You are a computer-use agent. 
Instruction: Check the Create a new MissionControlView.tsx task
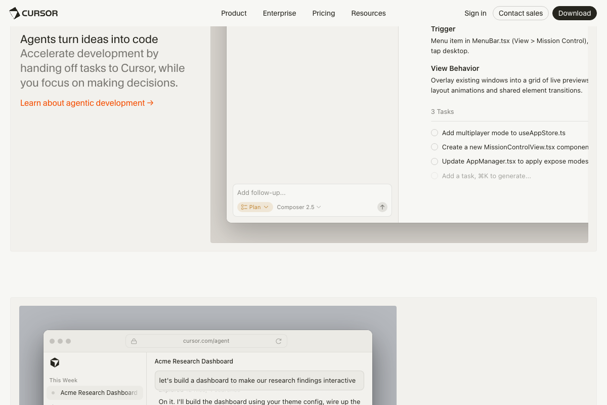pos(435,147)
